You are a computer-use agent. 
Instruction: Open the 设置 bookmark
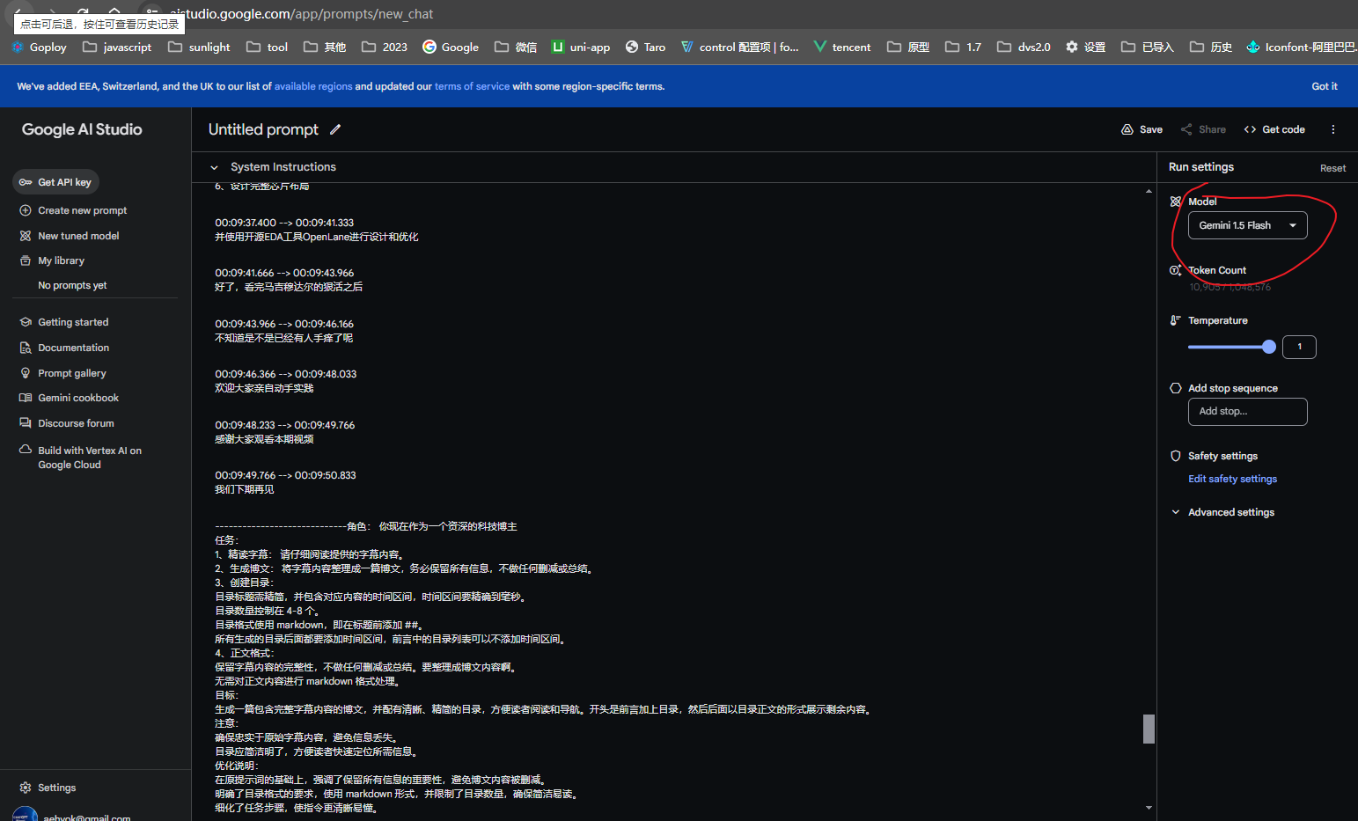tap(1085, 48)
